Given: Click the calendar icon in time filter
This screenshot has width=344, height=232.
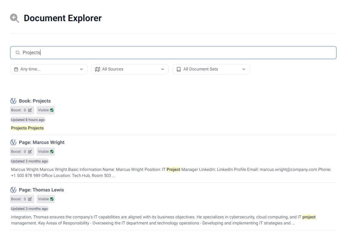Looking at the screenshot, I should click(x=16, y=69).
